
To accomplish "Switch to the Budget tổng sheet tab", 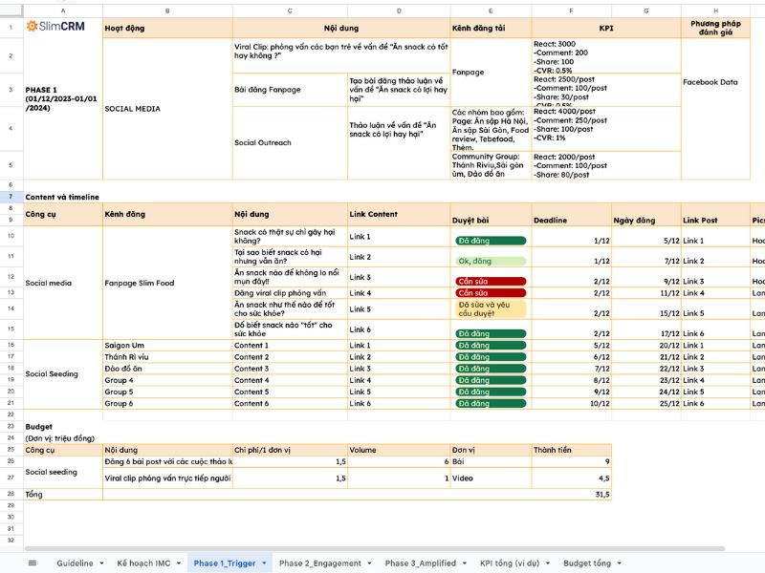I will point(586,563).
